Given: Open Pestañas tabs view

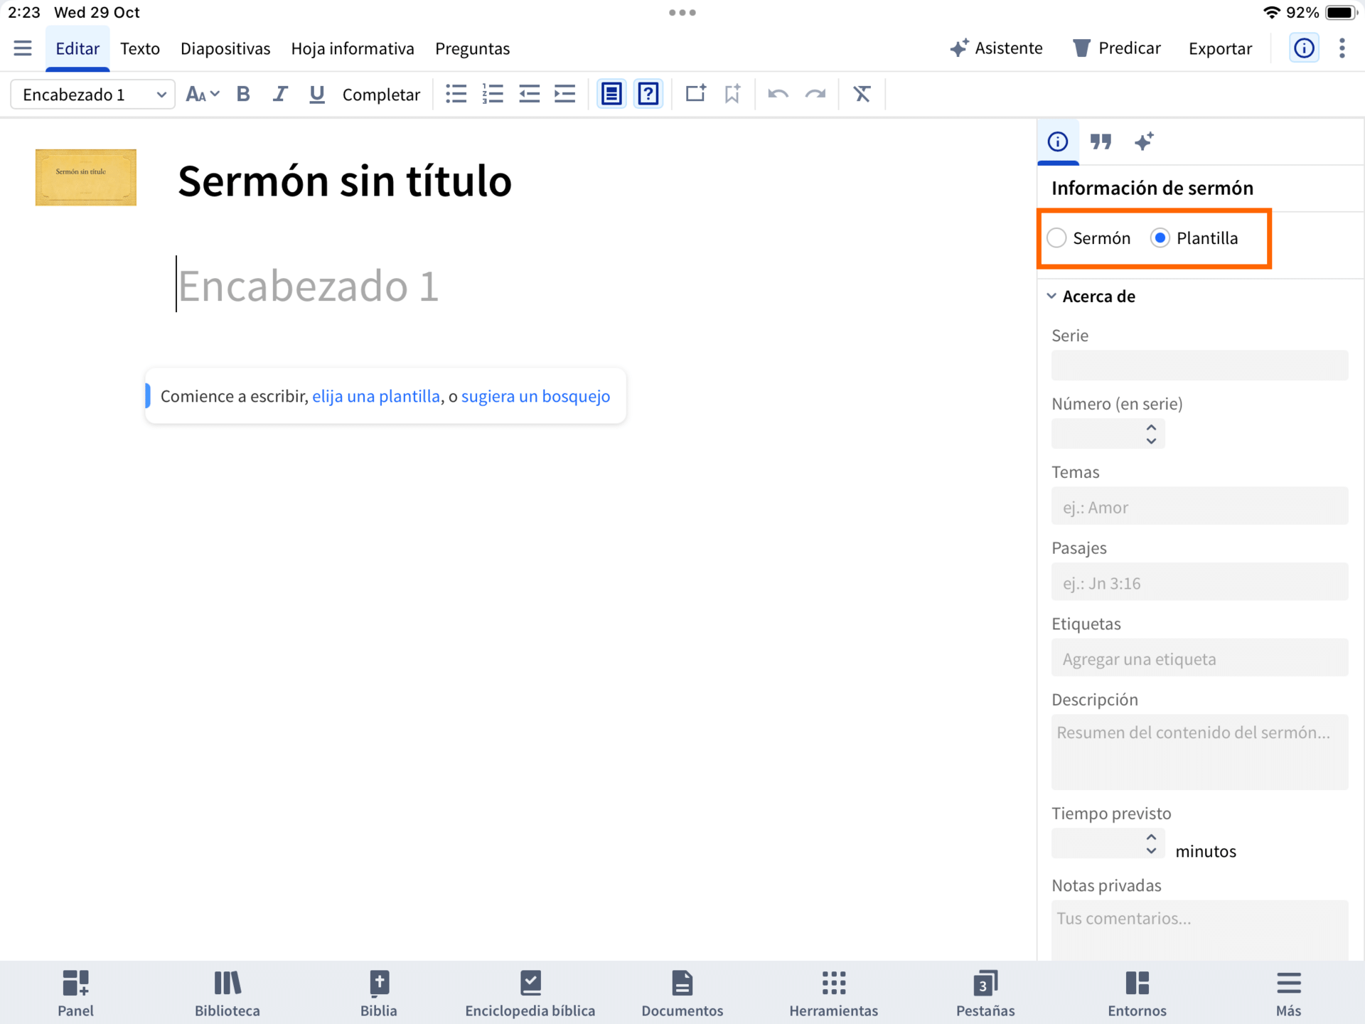Looking at the screenshot, I should click(985, 993).
